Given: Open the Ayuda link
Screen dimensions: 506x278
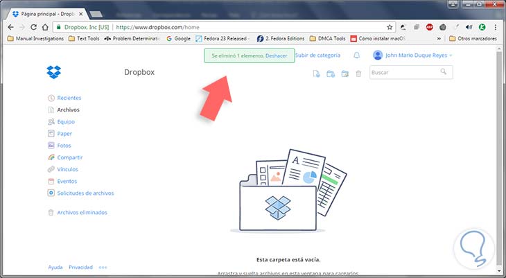Looking at the screenshot, I should point(55,268).
